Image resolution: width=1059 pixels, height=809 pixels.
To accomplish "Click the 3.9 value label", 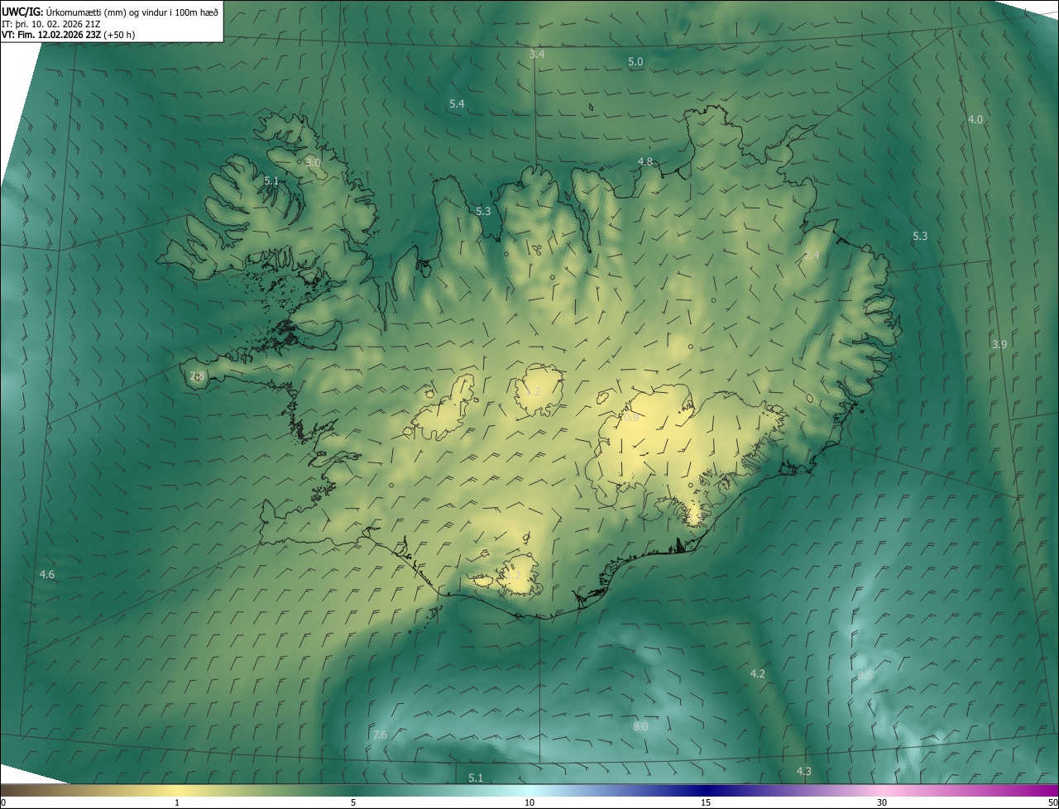I will click(999, 344).
